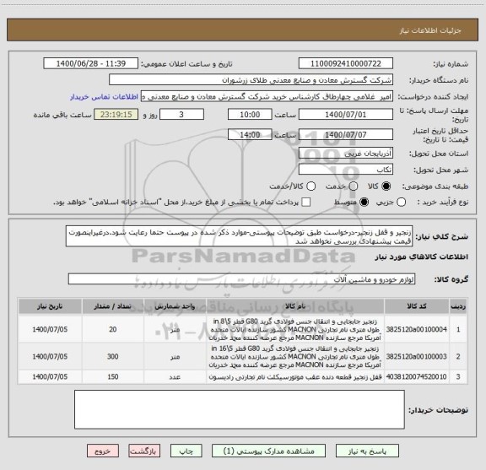486x470 pixels.
Task: Click the شماره نیاز number field
Action: (346, 63)
